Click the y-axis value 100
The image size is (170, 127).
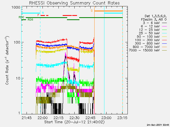pyautogui.click(x=17, y=42)
